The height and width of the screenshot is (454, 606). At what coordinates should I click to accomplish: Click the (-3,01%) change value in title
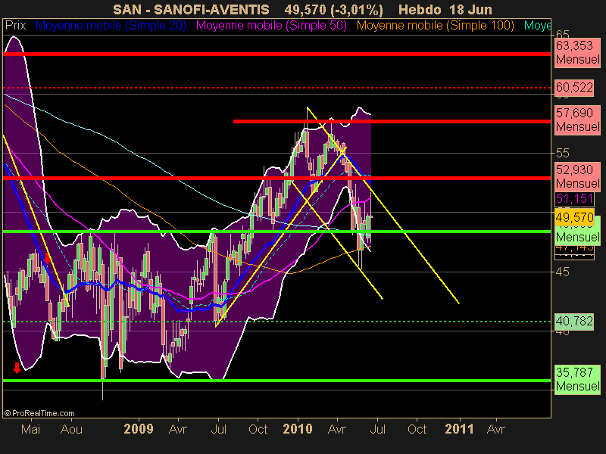[358, 10]
